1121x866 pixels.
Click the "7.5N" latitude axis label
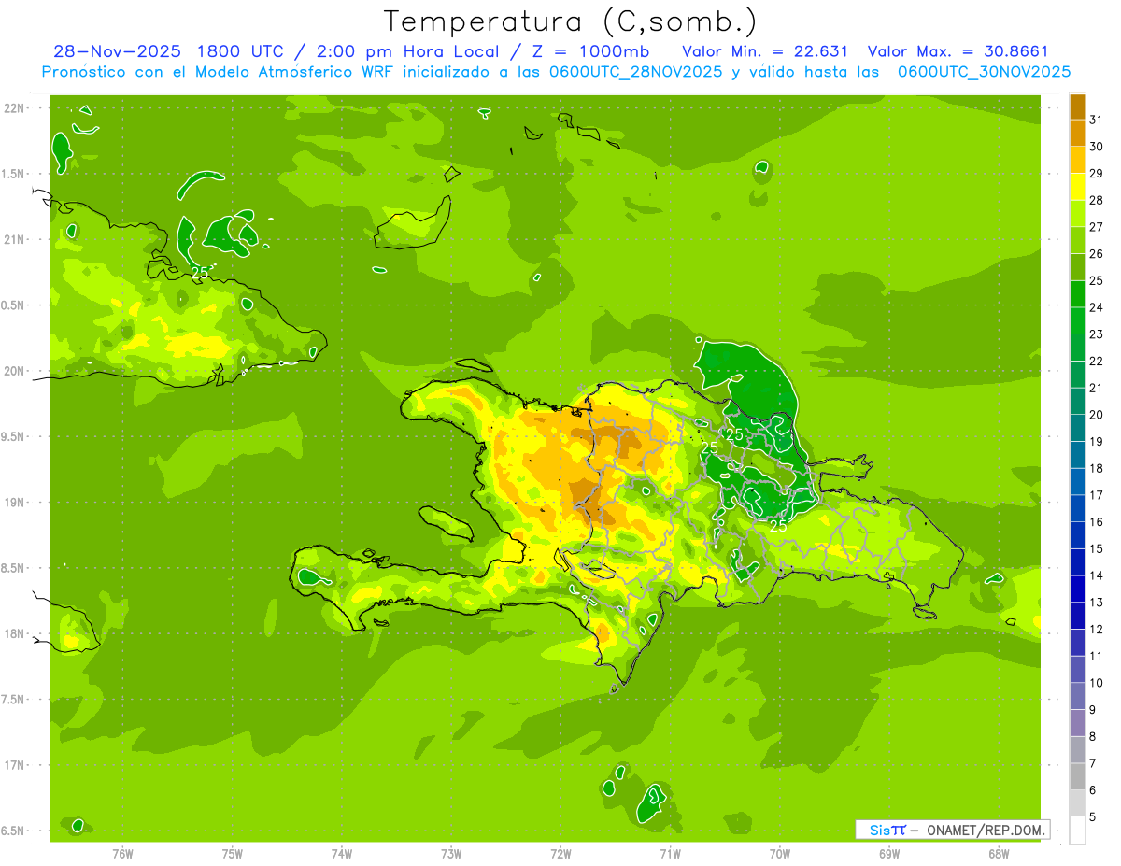tap(14, 699)
